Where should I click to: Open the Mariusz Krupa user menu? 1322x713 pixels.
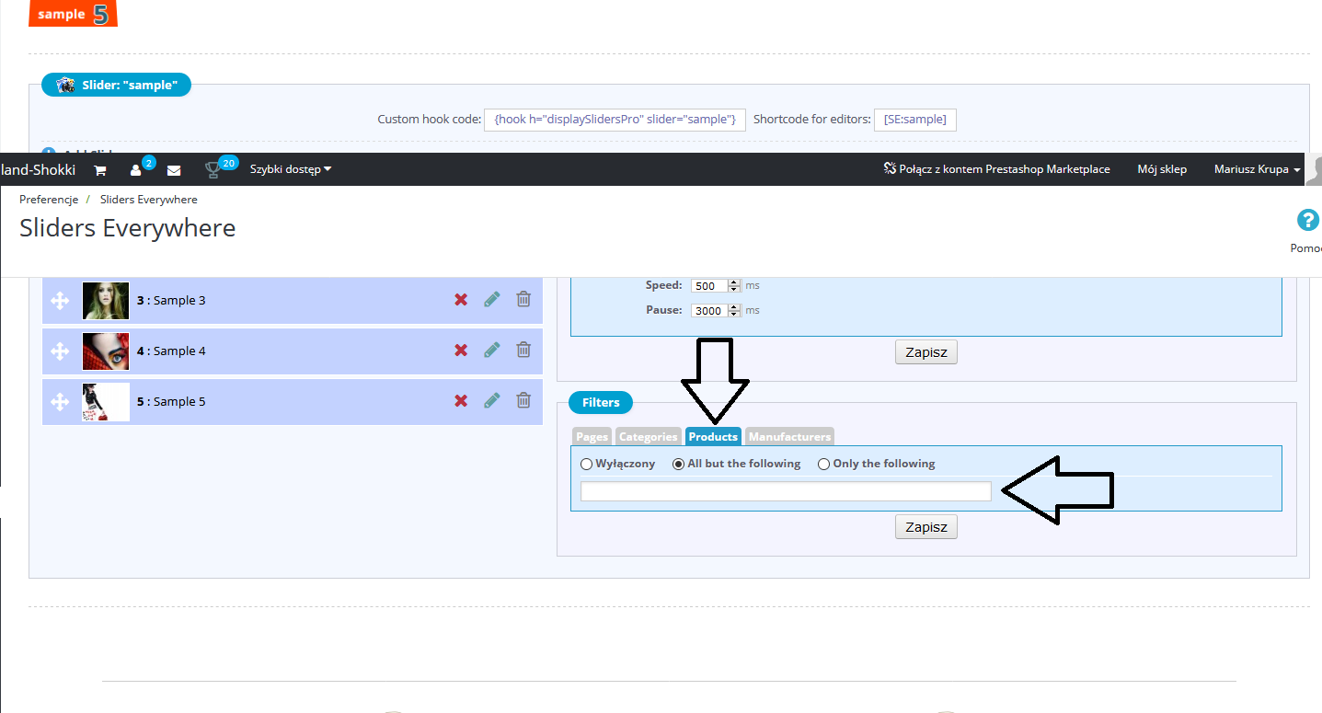click(1258, 169)
